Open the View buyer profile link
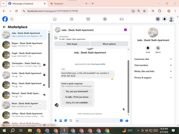The width and height of the screenshot is (179, 134). (98, 64)
